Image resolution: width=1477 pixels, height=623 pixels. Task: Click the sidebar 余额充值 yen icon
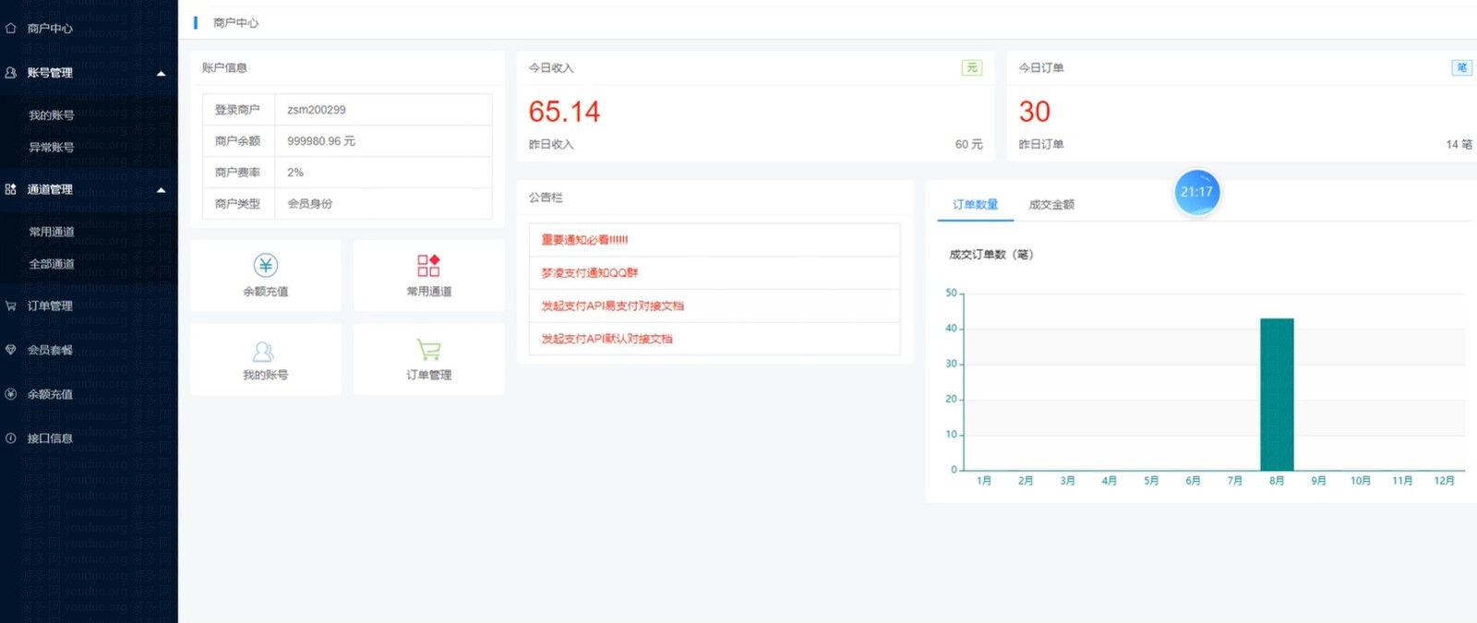pyautogui.click(x=11, y=394)
